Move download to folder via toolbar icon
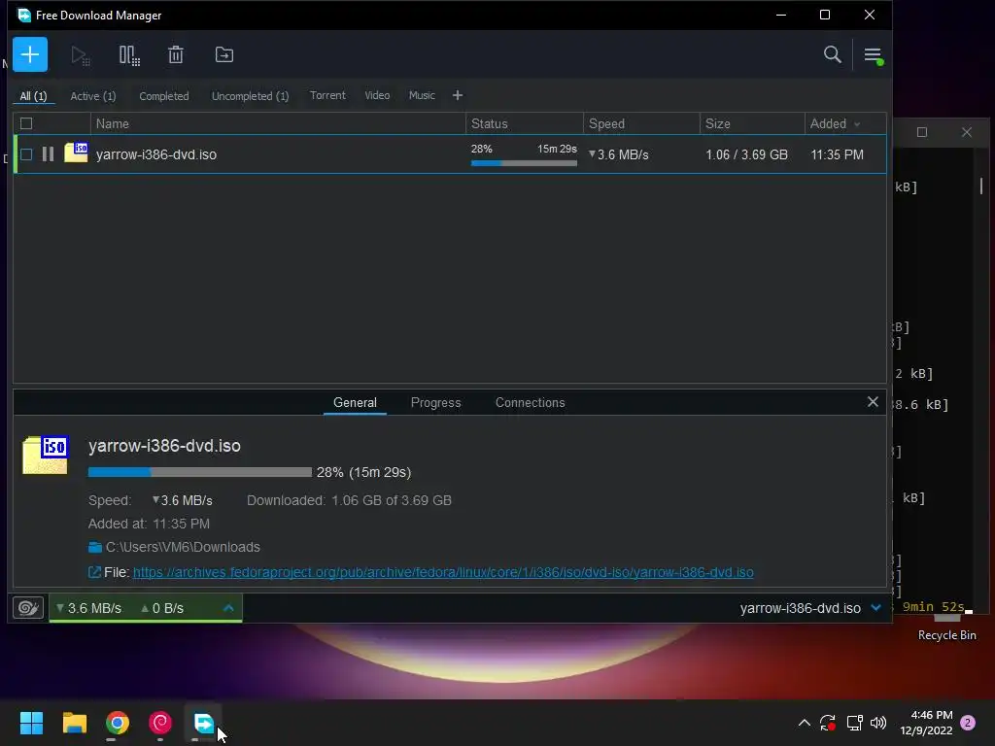The image size is (995, 746). pyautogui.click(x=224, y=54)
